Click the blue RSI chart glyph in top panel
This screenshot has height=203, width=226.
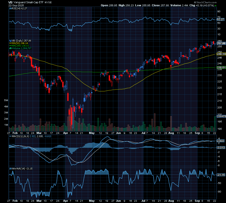point(10,8)
